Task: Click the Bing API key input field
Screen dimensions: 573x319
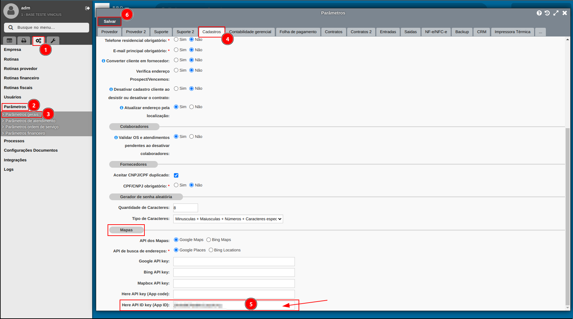Action: pyautogui.click(x=234, y=272)
